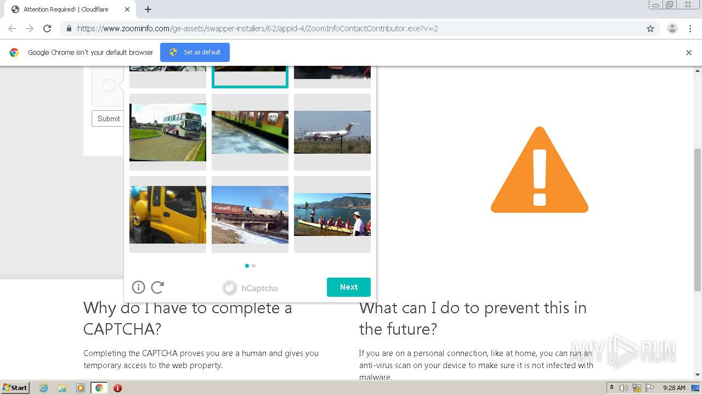
Task: Dismiss the default browser infobar
Action: (x=689, y=53)
